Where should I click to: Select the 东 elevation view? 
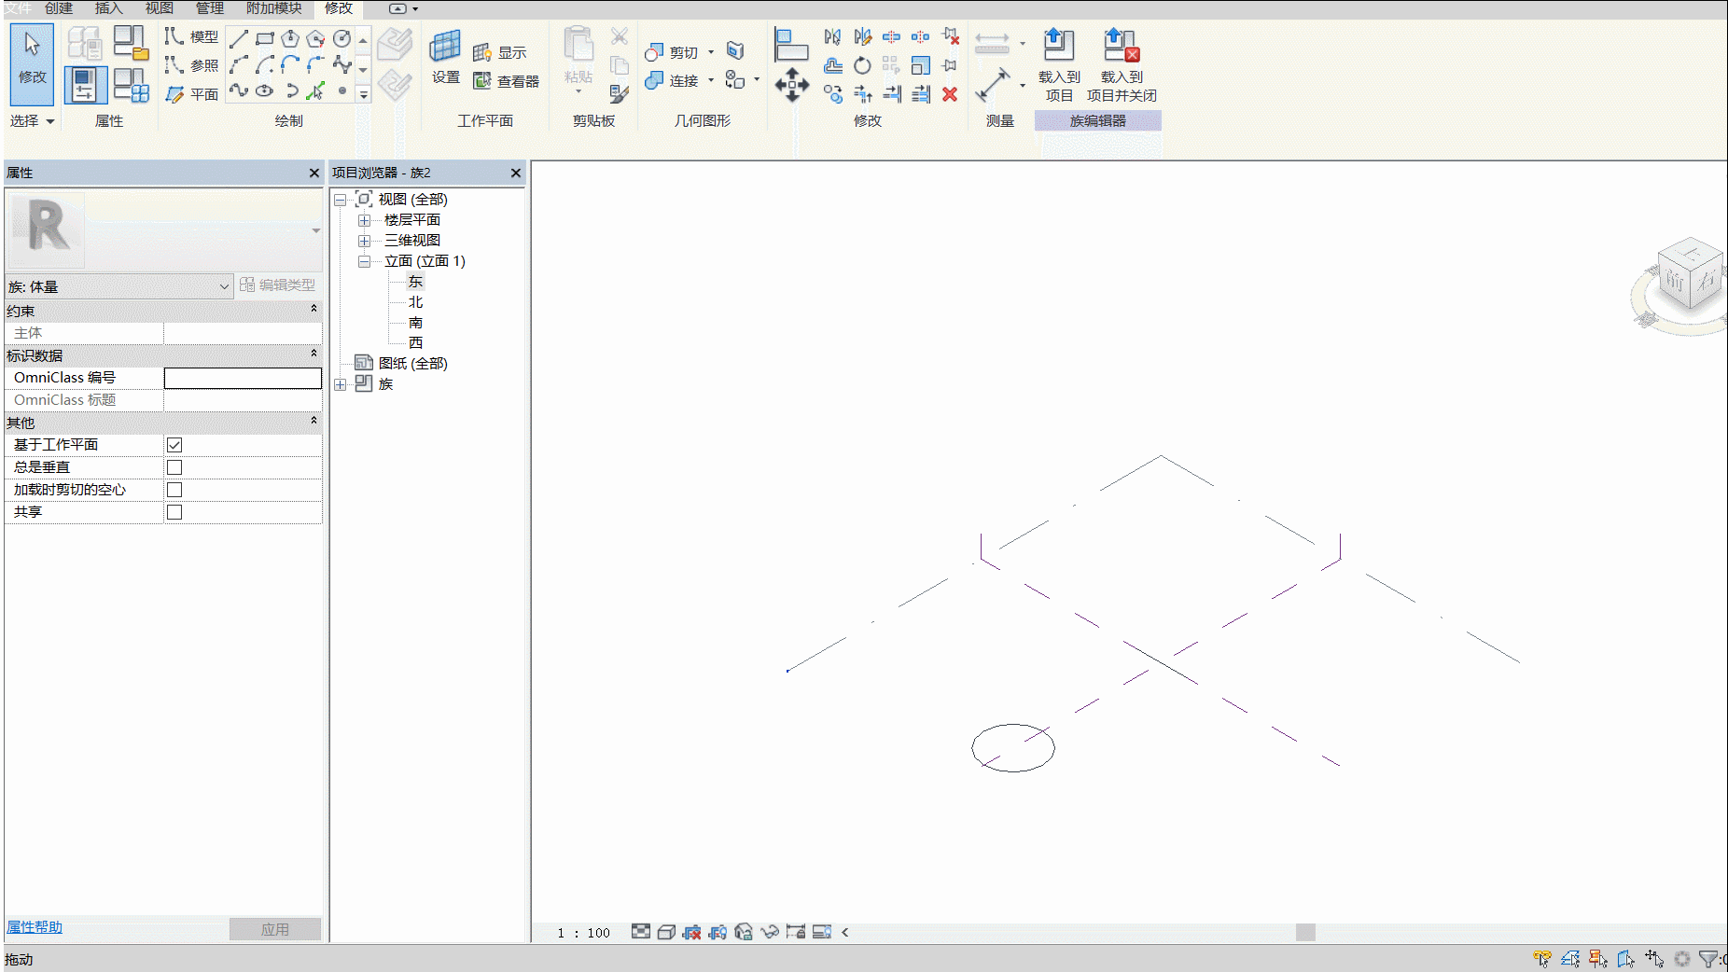[x=415, y=282]
